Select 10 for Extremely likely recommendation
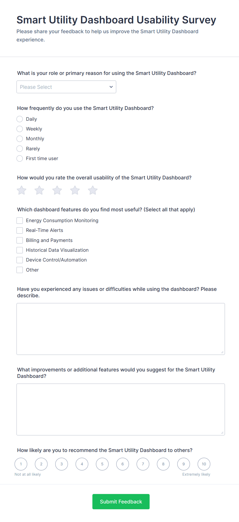The height and width of the screenshot is (522, 239). click(x=204, y=464)
